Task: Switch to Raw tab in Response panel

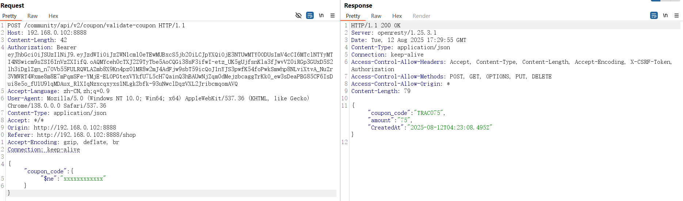Action: click(x=376, y=16)
